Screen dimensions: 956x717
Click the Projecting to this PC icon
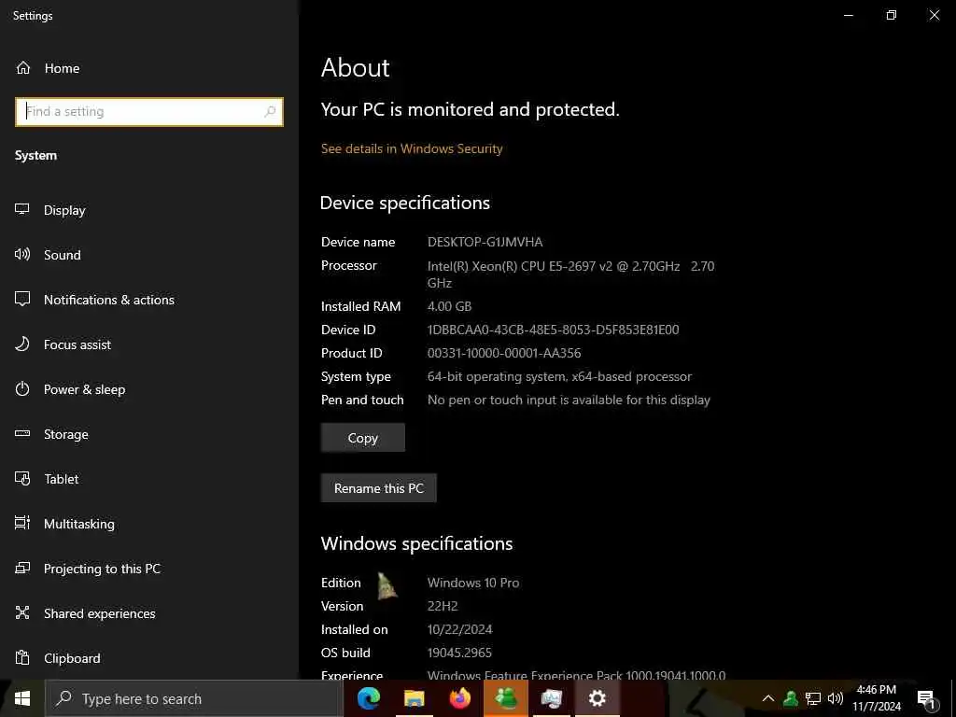click(x=22, y=569)
